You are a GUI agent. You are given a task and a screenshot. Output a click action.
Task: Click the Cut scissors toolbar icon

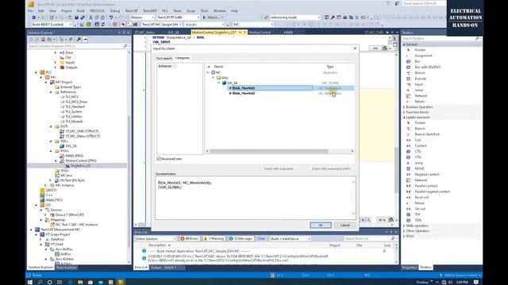[90, 17]
